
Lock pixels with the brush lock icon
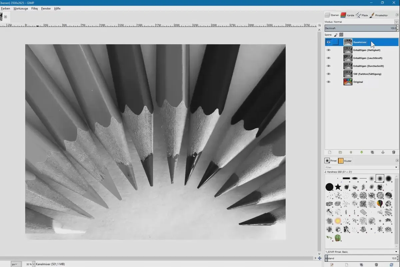(336, 35)
